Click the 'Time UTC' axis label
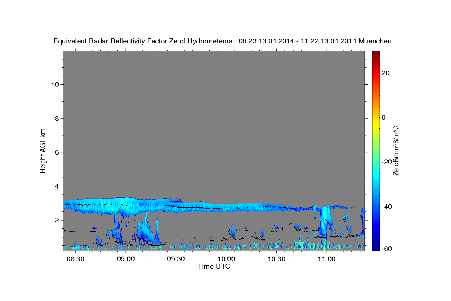The height and width of the screenshot is (301, 451). (214, 266)
